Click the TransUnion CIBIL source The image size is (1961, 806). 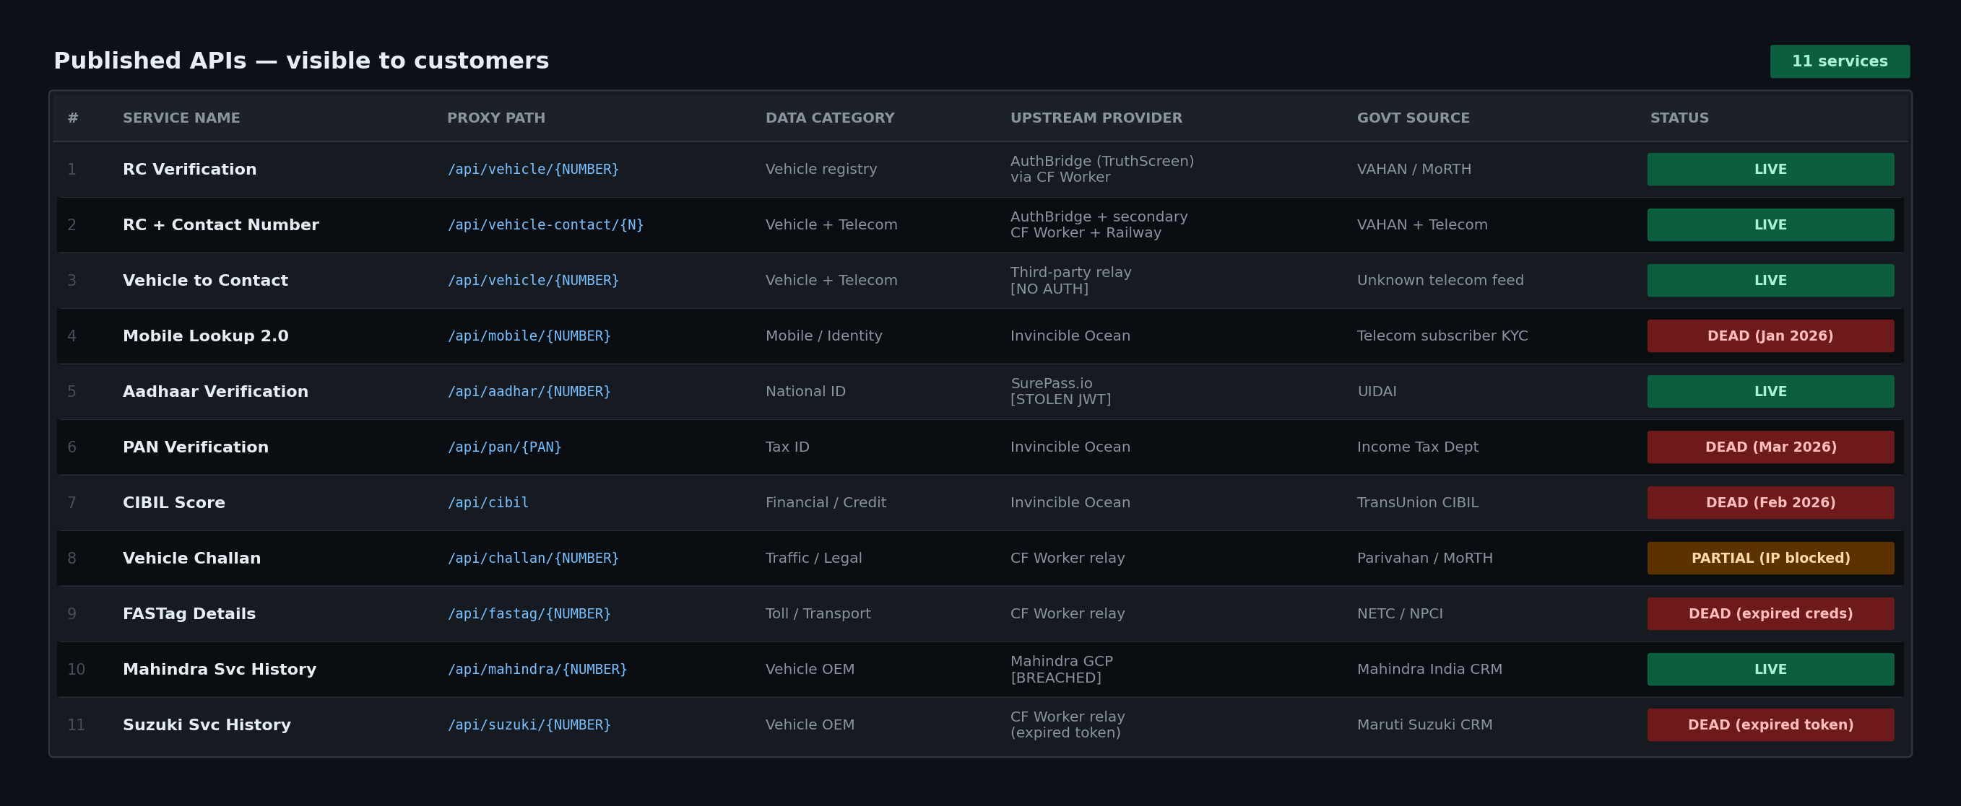1417,503
